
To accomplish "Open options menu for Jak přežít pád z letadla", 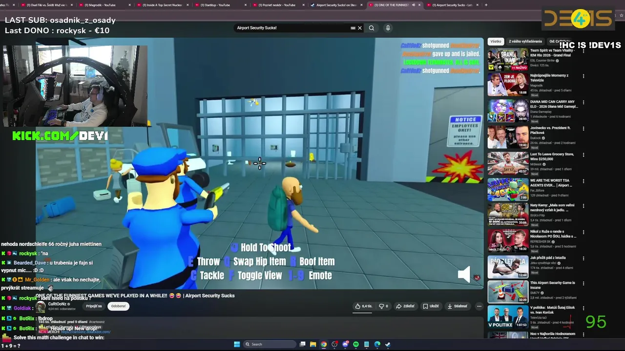I will point(583,258).
